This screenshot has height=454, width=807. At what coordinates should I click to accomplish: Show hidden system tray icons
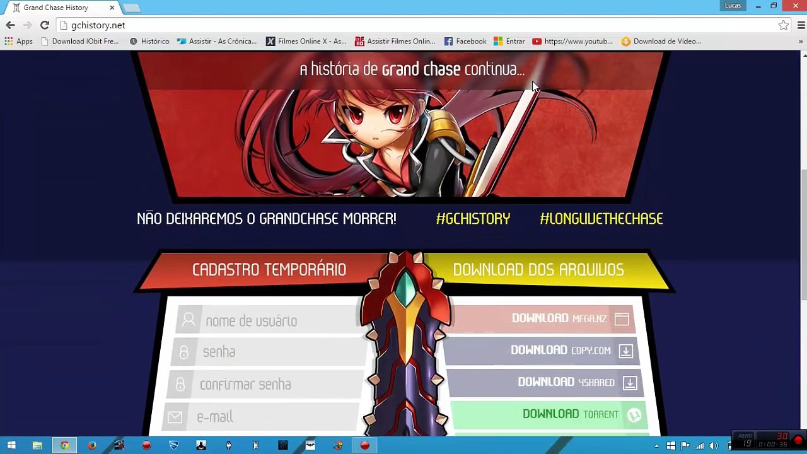tap(656, 446)
